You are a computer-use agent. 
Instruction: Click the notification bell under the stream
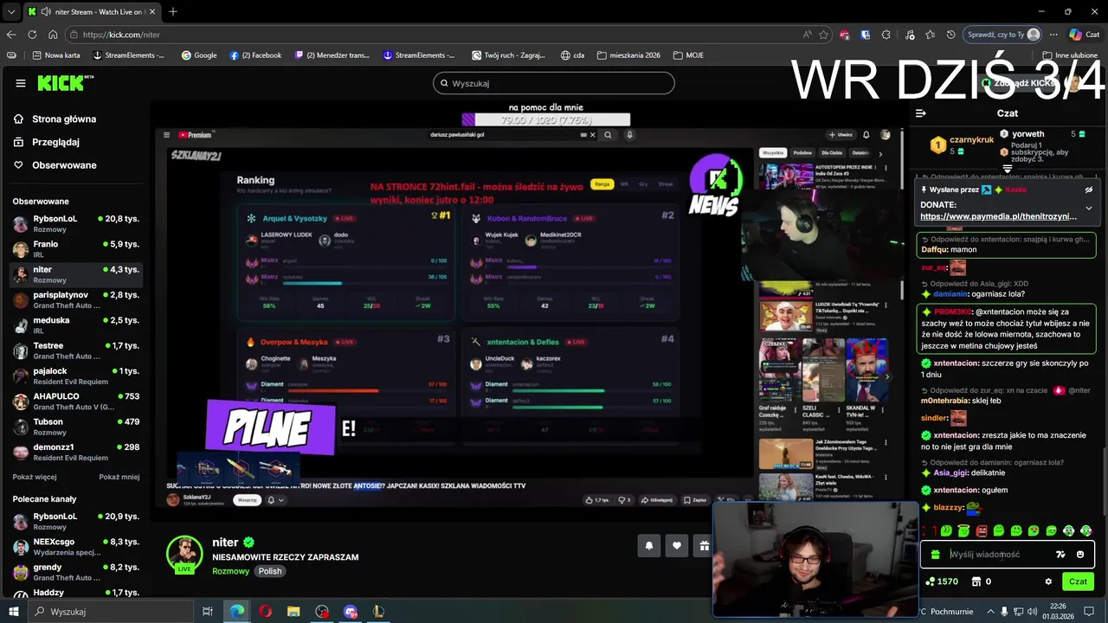click(x=648, y=545)
